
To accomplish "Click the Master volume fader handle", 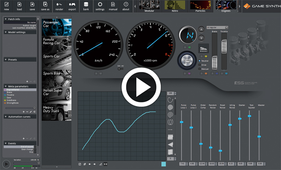I will click(259, 136).
